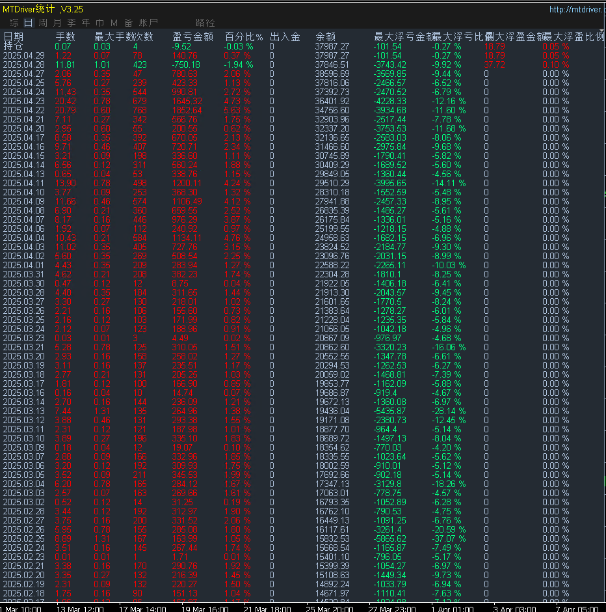Open the 备 tab in the toolbar
606x612 pixels.
coord(129,23)
